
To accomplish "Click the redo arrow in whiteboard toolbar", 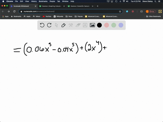I will [49, 25].
